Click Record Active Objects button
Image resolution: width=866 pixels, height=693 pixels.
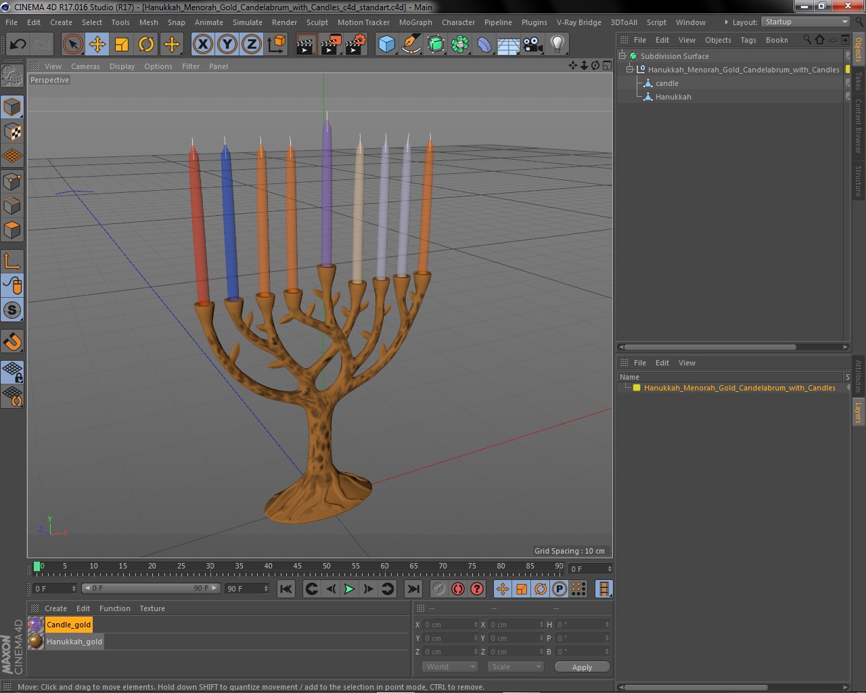pyautogui.click(x=439, y=589)
